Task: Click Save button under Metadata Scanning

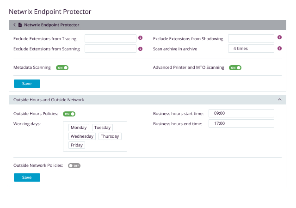Action: [x=27, y=84]
